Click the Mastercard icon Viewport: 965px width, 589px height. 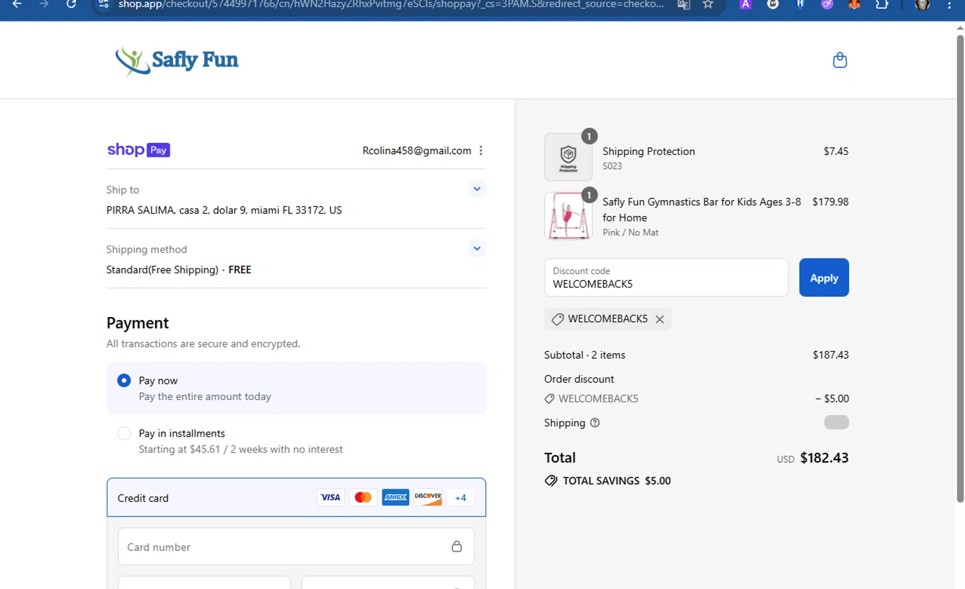(363, 498)
